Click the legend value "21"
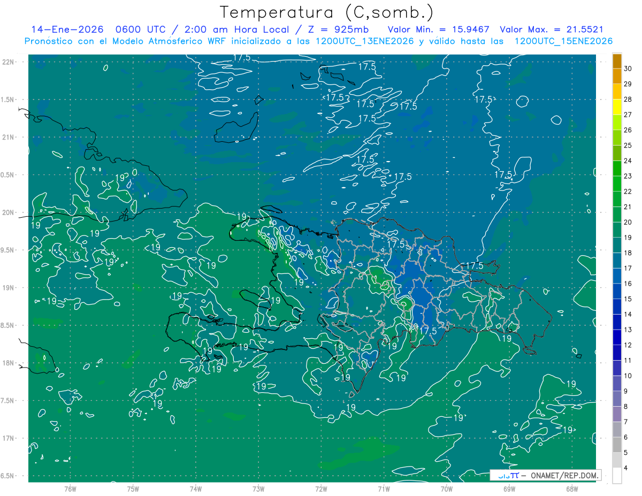The height and width of the screenshot is (496, 642). (x=628, y=207)
